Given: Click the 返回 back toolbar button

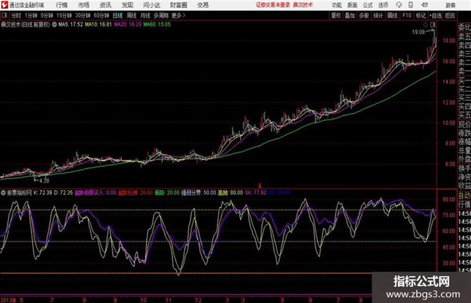Looking at the screenshot, I should [450, 15].
